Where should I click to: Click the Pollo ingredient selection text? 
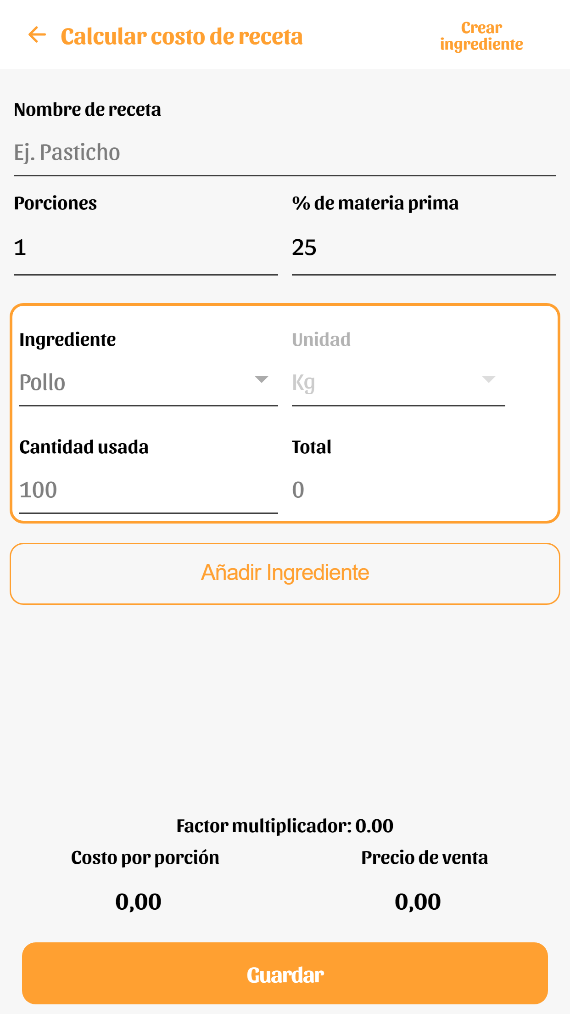tap(43, 383)
